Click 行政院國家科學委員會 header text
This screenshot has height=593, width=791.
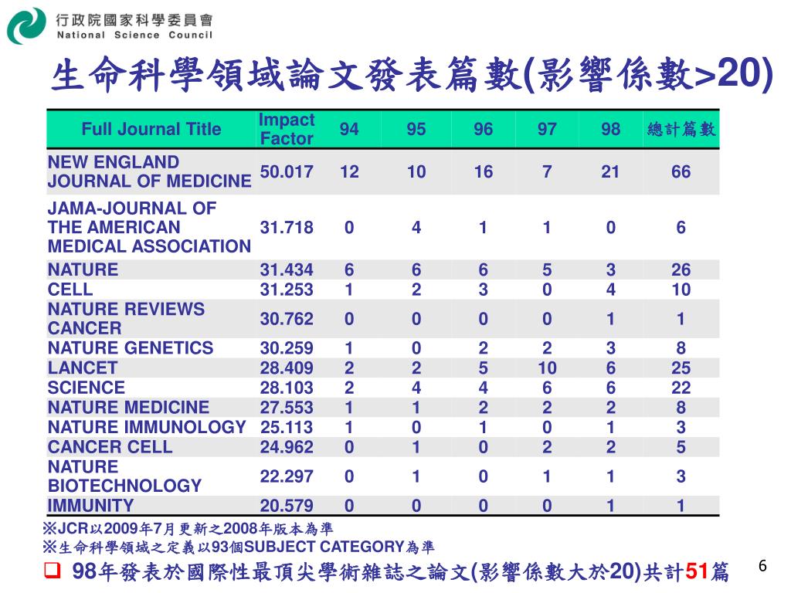[134, 20]
